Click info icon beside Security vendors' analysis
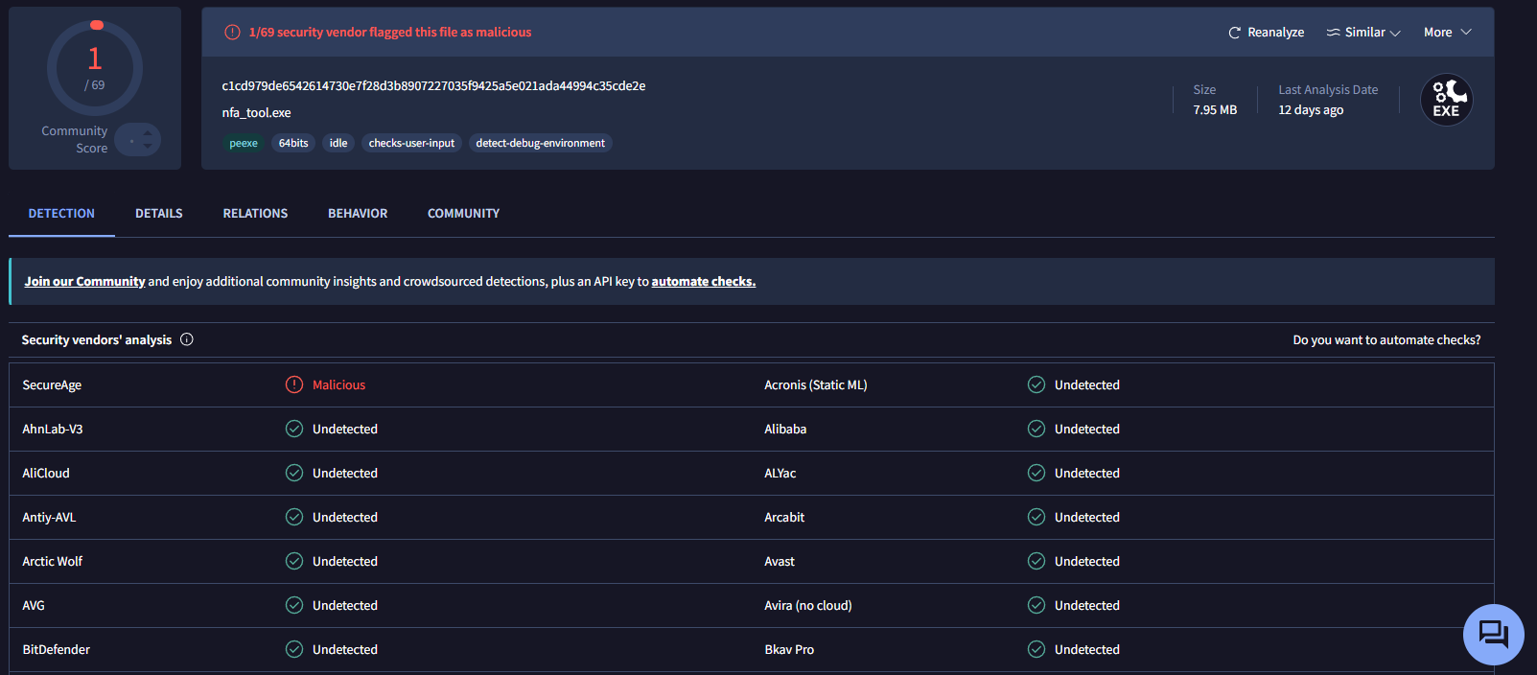This screenshot has height=675, width=1537. tap(187, 339)
